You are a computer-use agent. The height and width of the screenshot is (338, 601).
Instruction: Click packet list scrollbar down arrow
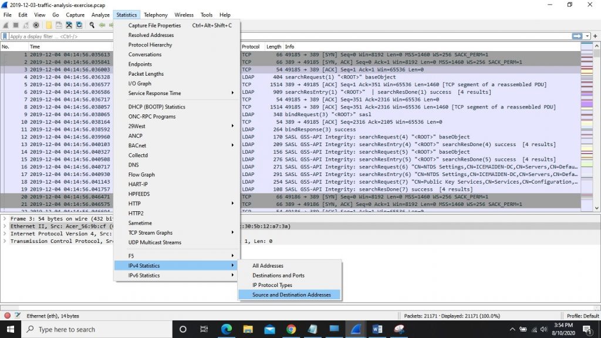tap(597, 208)
